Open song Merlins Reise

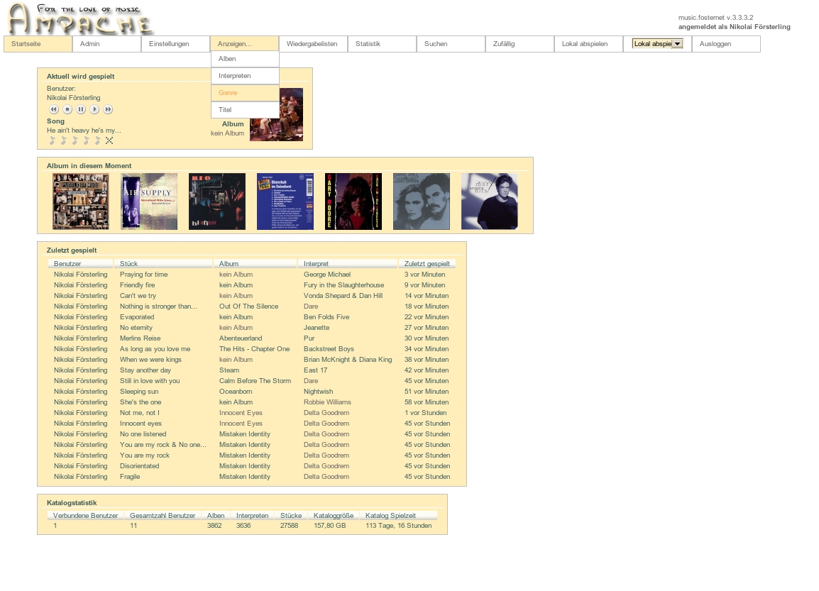tap(140, 338)
